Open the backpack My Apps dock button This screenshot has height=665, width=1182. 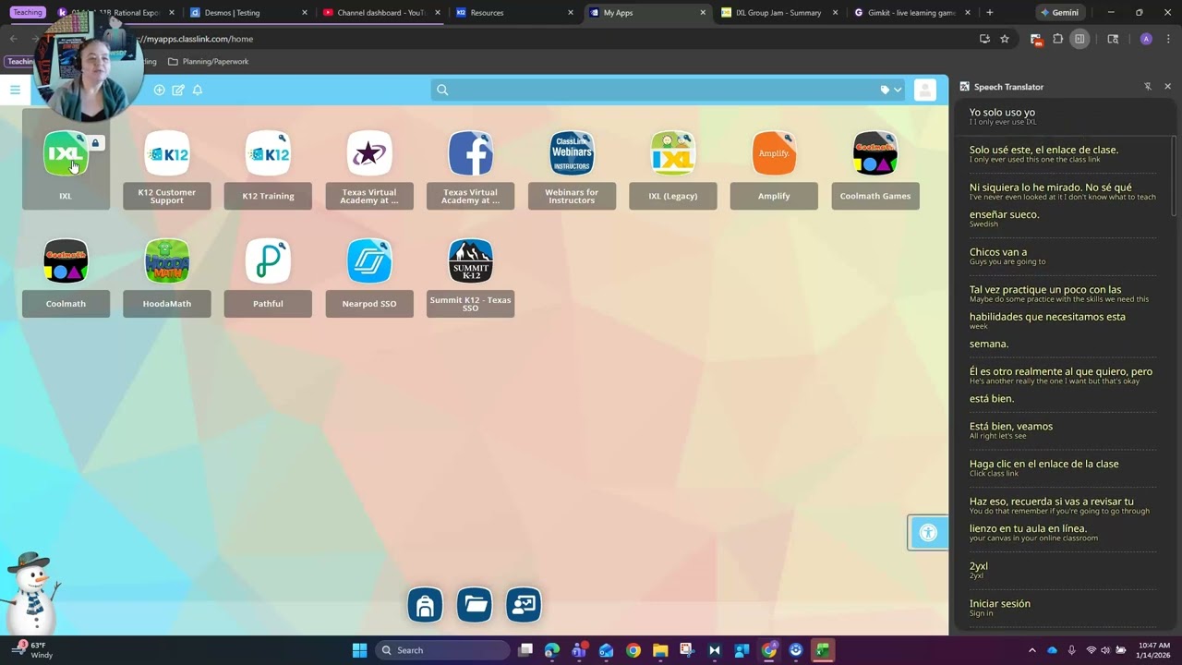tap(425, 605)
